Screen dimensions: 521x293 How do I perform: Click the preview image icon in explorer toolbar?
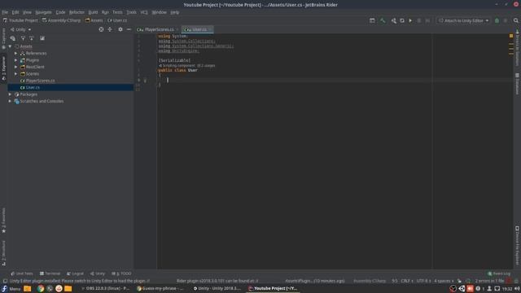click(x=42, y=38)
